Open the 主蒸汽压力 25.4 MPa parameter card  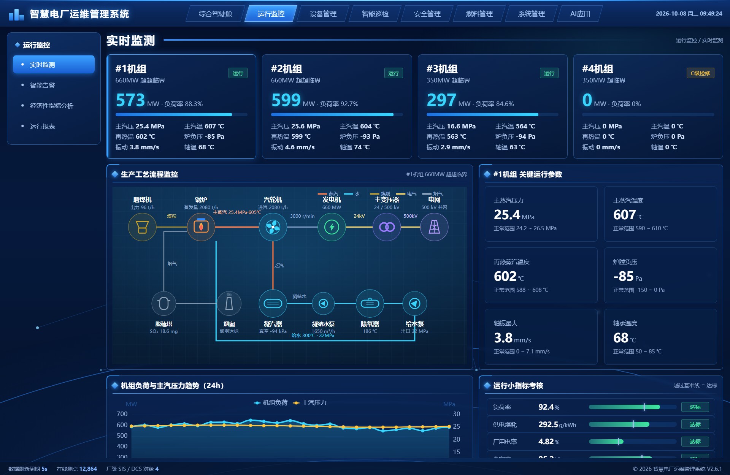(541, 214)
